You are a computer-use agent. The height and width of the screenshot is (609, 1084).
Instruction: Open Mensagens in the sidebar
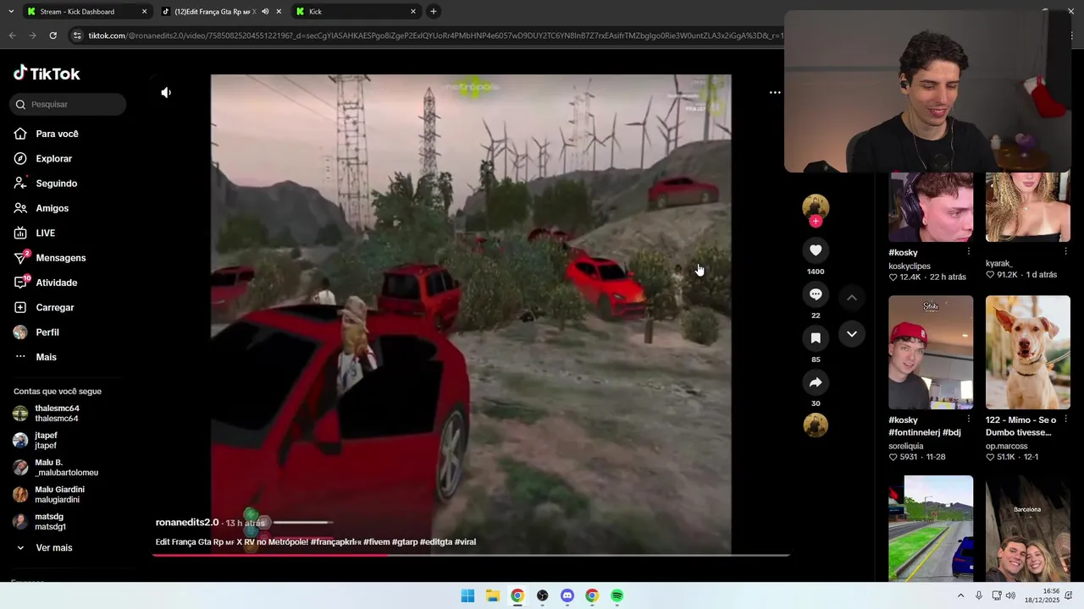pos(51,258)
